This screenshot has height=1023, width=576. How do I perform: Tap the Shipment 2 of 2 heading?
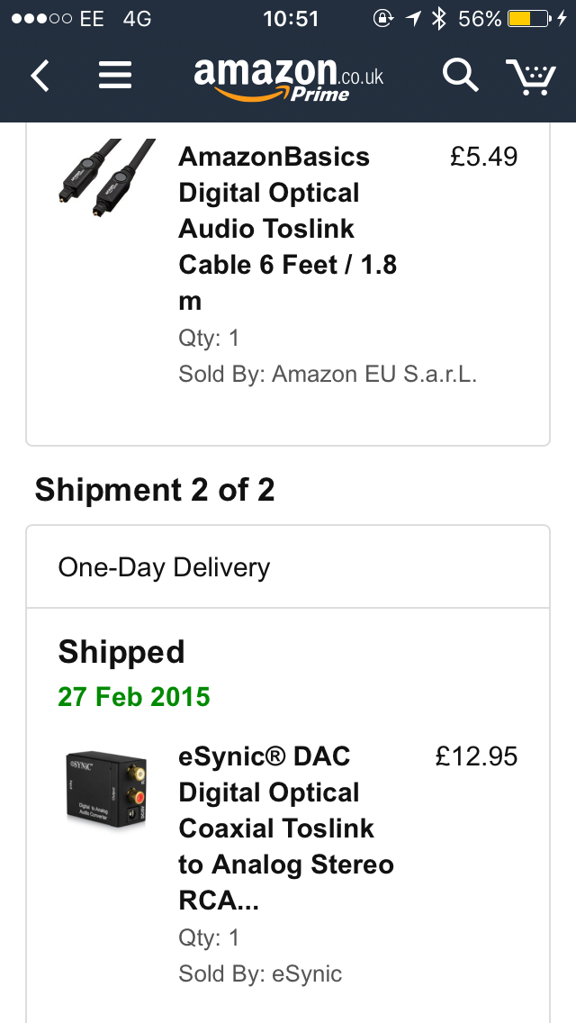155,490
